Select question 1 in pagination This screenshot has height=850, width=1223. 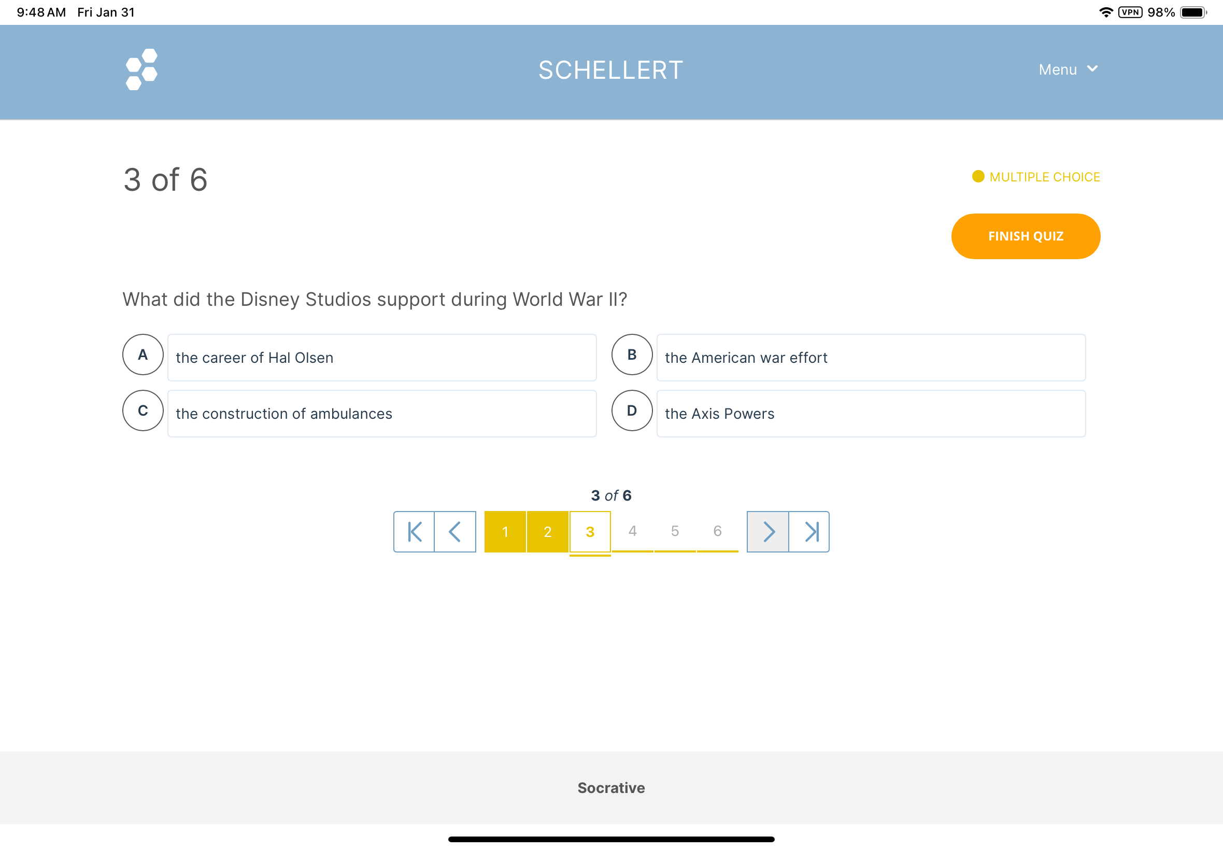click(x=505, y=531)
